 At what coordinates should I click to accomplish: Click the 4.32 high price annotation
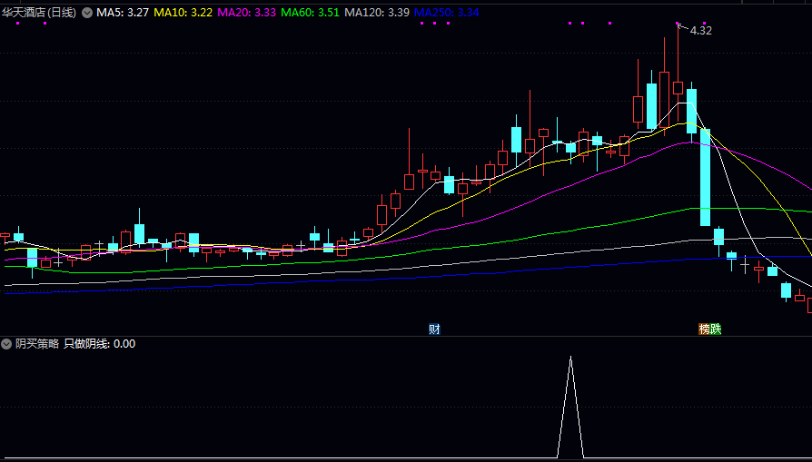coord(700,31)
